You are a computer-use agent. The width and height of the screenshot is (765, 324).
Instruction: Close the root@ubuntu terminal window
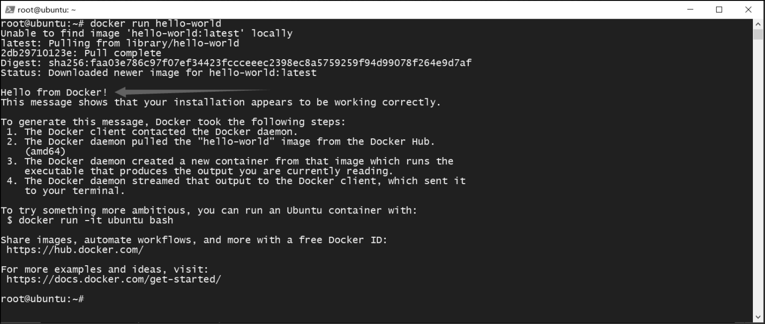pos(748,9)
